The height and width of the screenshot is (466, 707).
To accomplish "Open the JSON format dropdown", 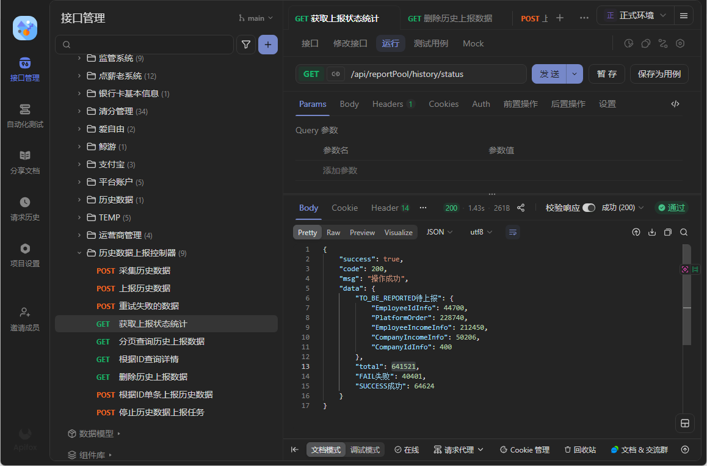I will coord(440,232).
